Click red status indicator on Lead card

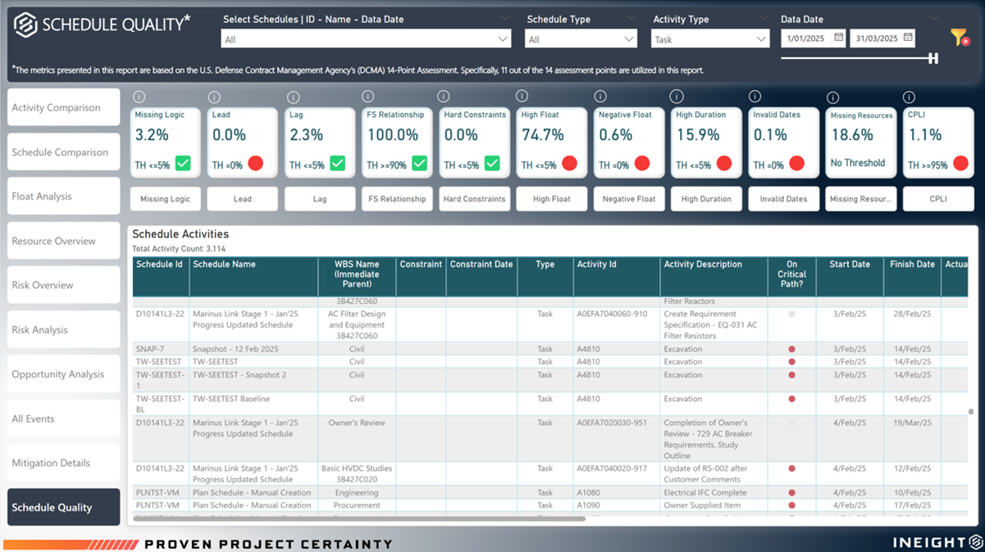coord(255,164)
